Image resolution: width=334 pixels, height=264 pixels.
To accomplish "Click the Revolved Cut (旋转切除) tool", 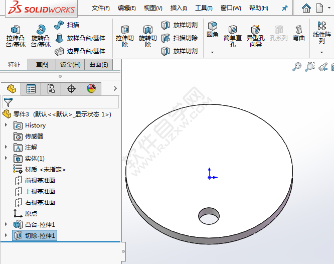I will 148,36.
